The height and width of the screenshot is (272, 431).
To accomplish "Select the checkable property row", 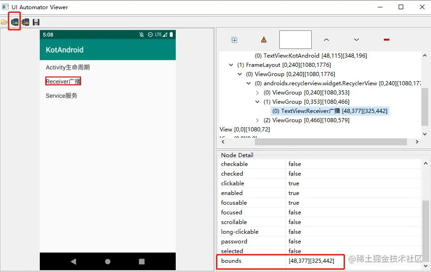I will tap(320, 164).
